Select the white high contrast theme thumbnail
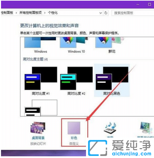Screen dimensions: 154x158 pos(41,108)
